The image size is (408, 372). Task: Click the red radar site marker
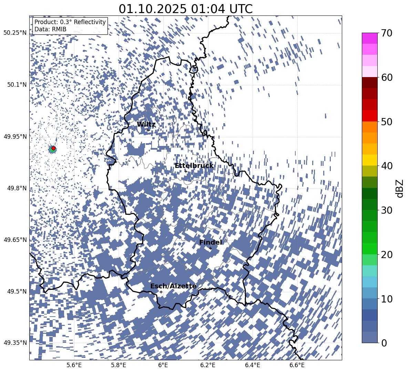coord(53,148)
